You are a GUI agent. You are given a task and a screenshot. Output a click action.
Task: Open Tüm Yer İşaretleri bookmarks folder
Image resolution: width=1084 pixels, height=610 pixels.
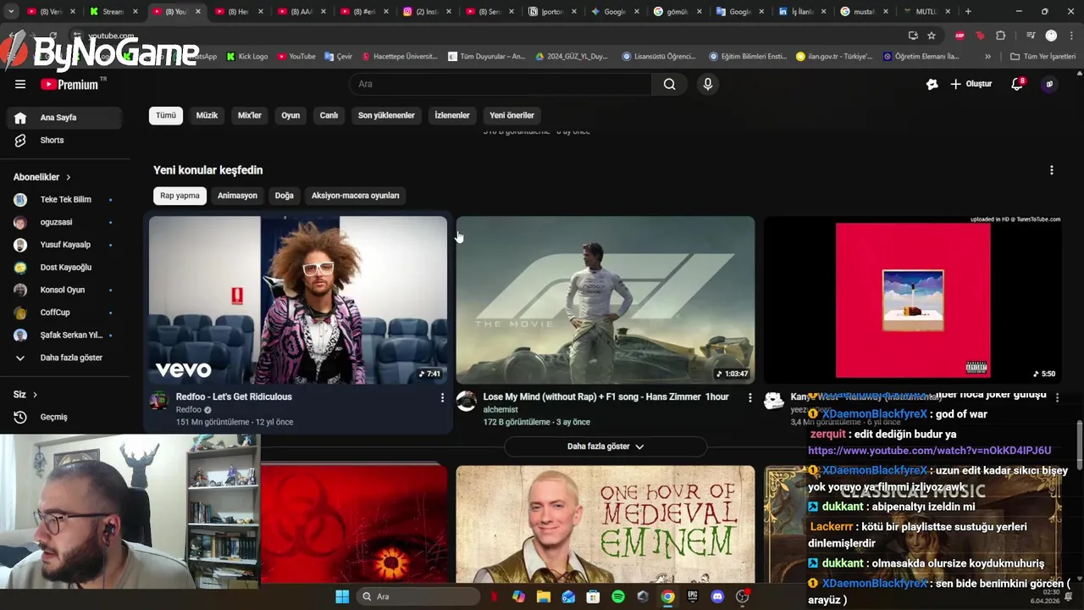[x=1043, y=57]
